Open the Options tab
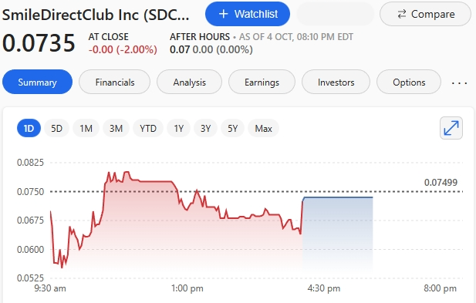The height and width of the screenshot is (303, 476). [x=409, y=82]
